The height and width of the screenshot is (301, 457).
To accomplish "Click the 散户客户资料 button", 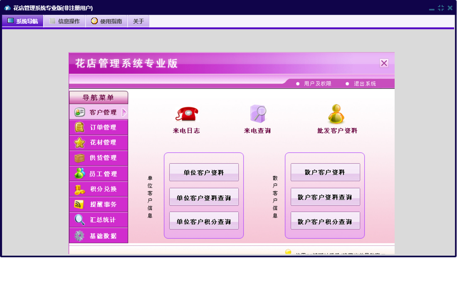I will (325, 172).
